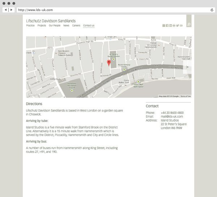
Task: Click the 'Address:' label
Action: [152, 120]
